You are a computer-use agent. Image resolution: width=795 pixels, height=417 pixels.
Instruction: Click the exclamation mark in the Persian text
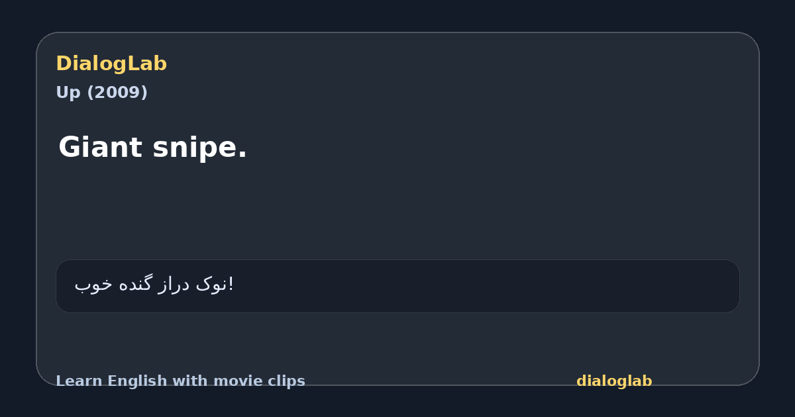[231, 284]
